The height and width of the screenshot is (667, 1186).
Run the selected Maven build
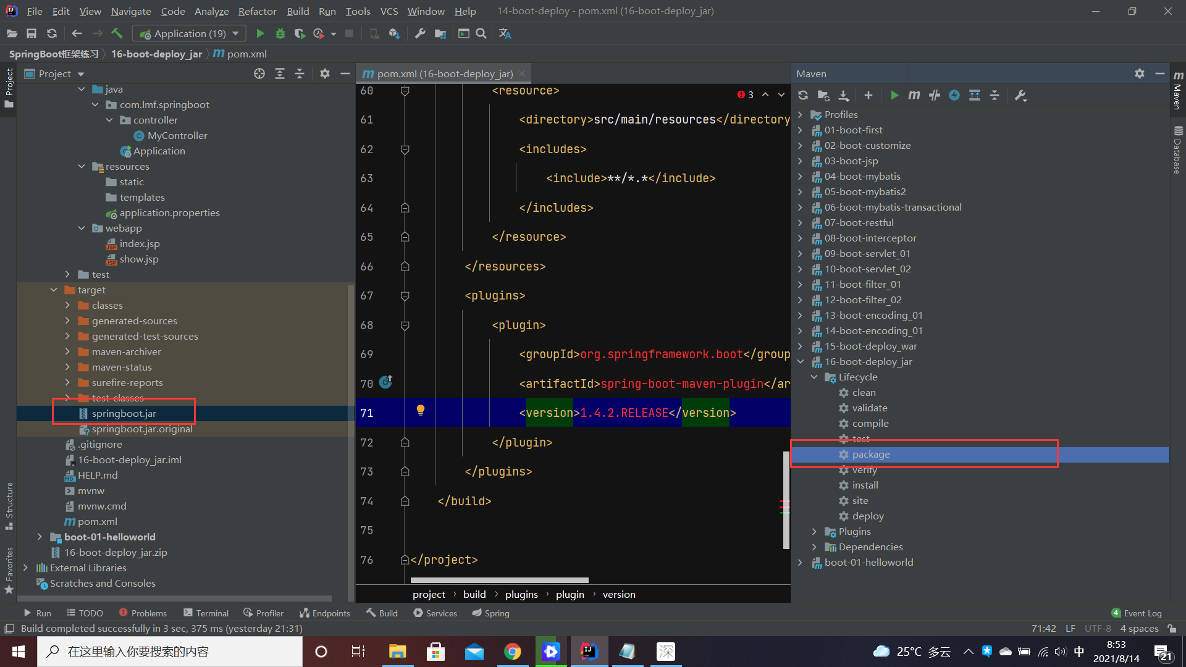click(894, 95)
